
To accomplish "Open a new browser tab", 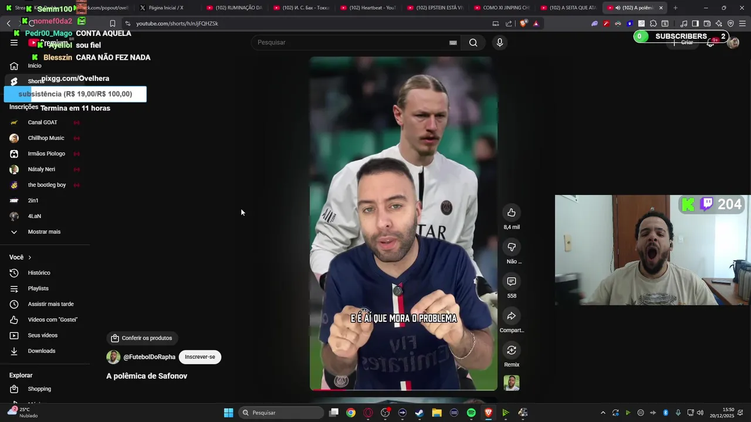I will click(x=675, y=8).
